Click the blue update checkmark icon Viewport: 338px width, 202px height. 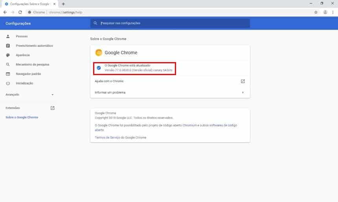[x=99, y=68]
